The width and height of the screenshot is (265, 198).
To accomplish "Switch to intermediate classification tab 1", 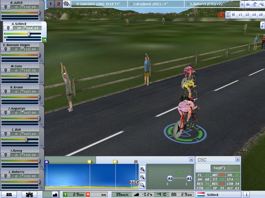I will coord(51,4).
